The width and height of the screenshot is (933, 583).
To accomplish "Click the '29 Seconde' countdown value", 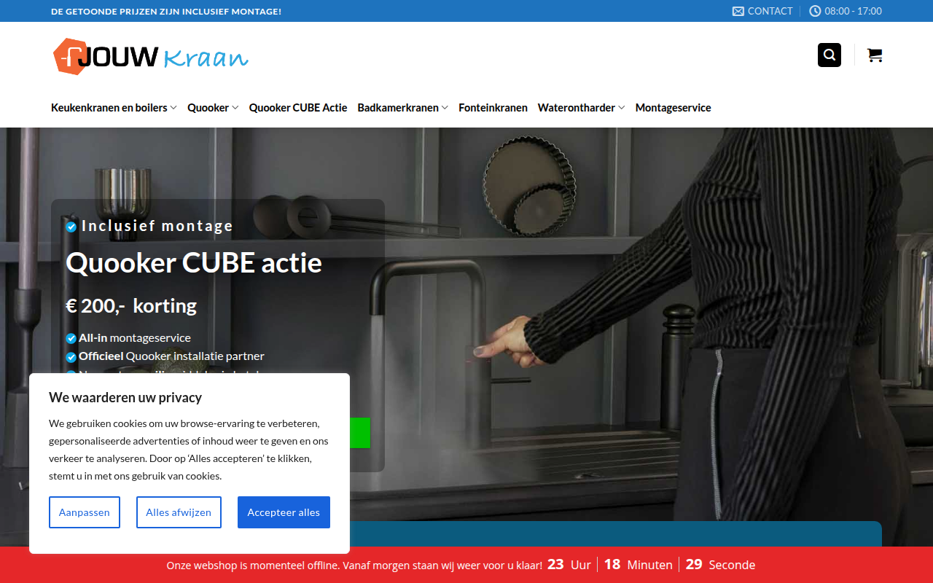I will (x=720, y=565).
